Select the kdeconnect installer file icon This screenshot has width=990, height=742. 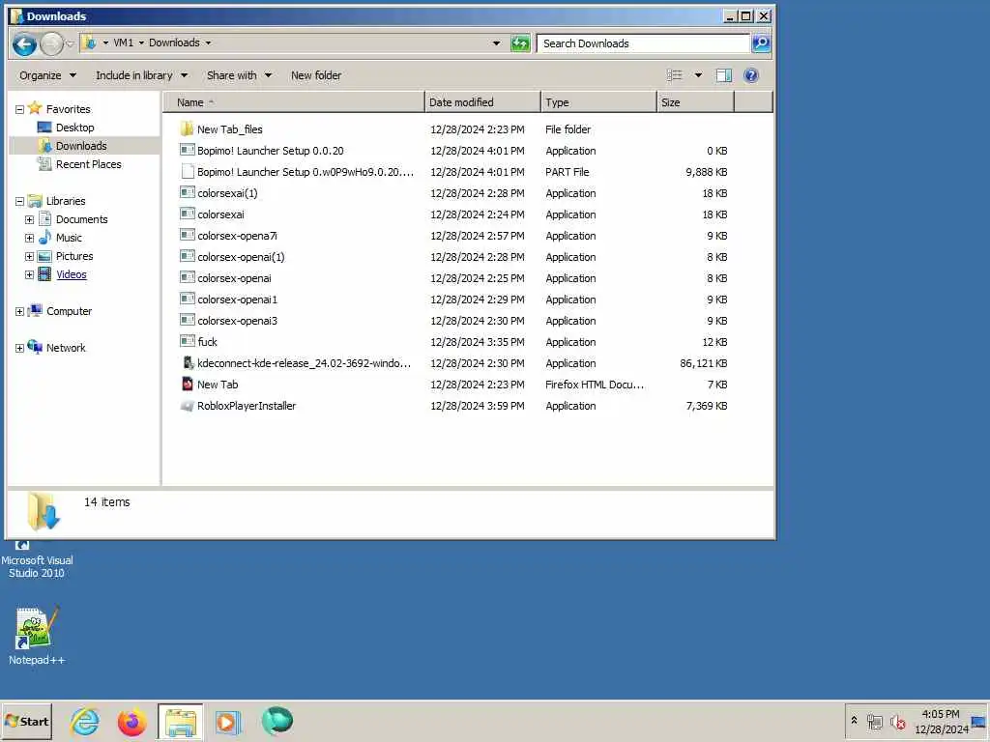(x=188, y=363)
